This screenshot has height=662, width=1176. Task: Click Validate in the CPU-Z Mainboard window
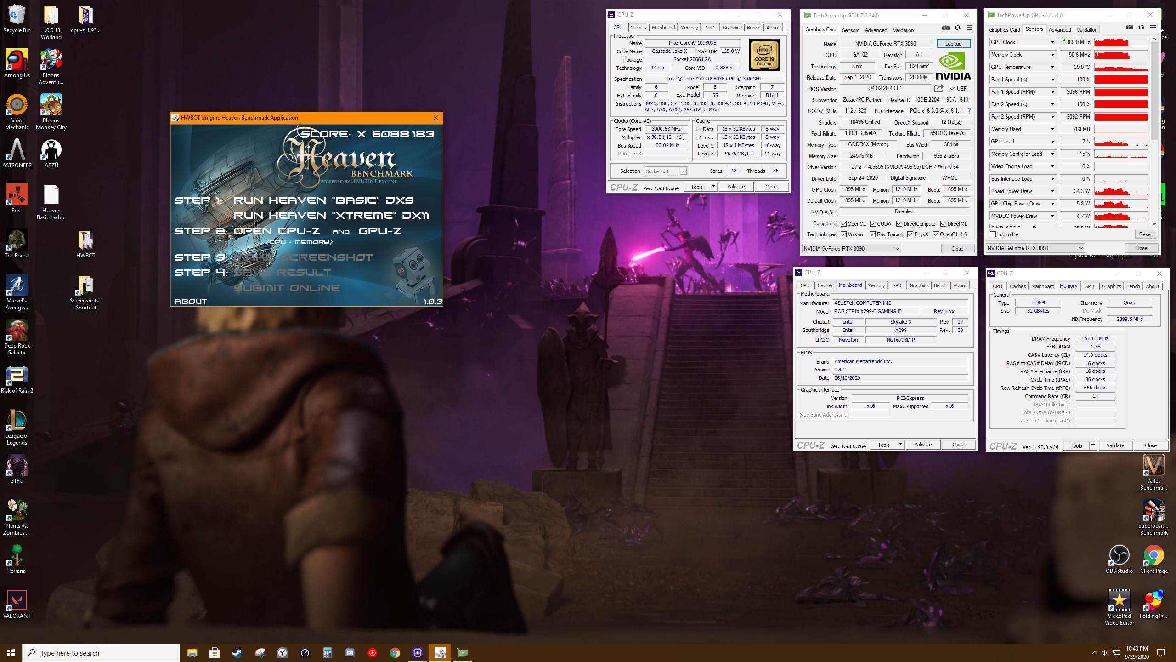(x=923, y=445)
